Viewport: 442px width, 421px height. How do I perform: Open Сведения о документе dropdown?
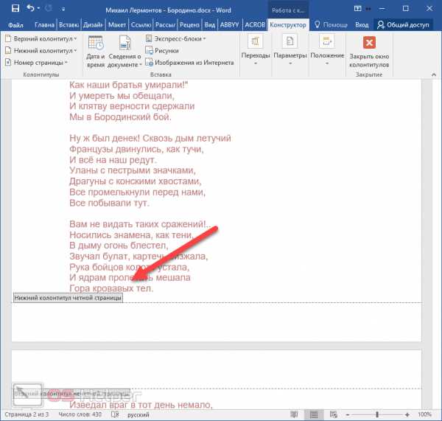click(124, 52)
